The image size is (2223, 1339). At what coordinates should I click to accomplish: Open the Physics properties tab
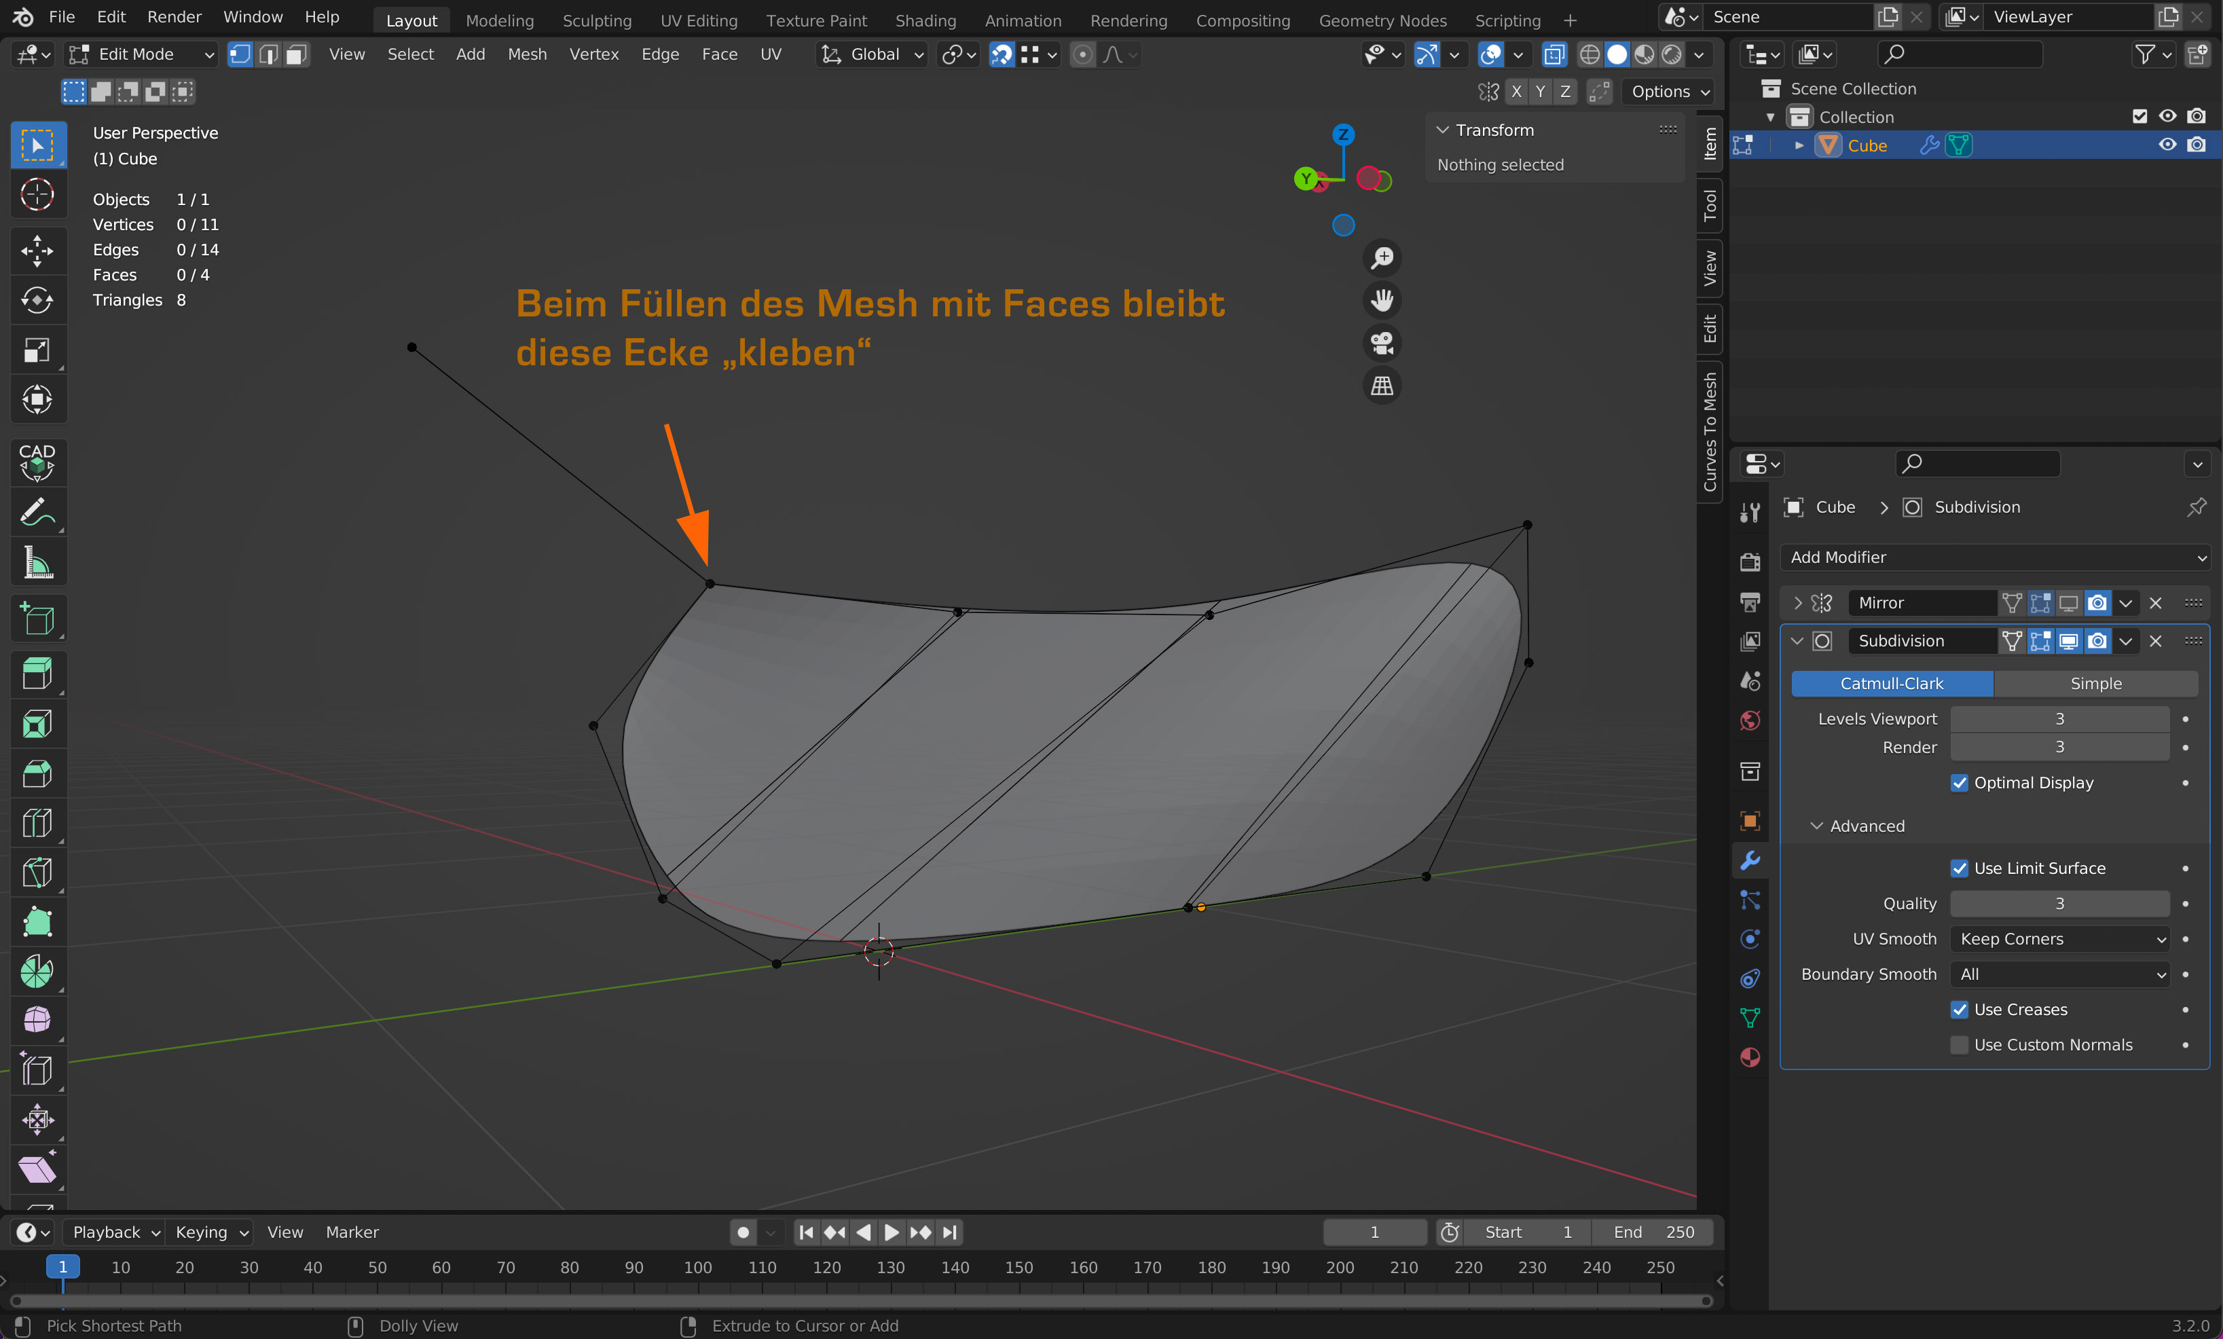[x=1749, y=939]
